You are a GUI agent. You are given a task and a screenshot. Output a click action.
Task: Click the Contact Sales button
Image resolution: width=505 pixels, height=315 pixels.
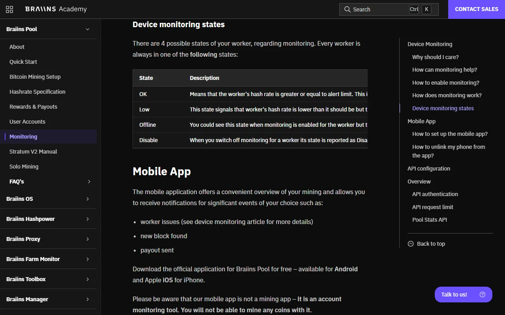(477, 9)
